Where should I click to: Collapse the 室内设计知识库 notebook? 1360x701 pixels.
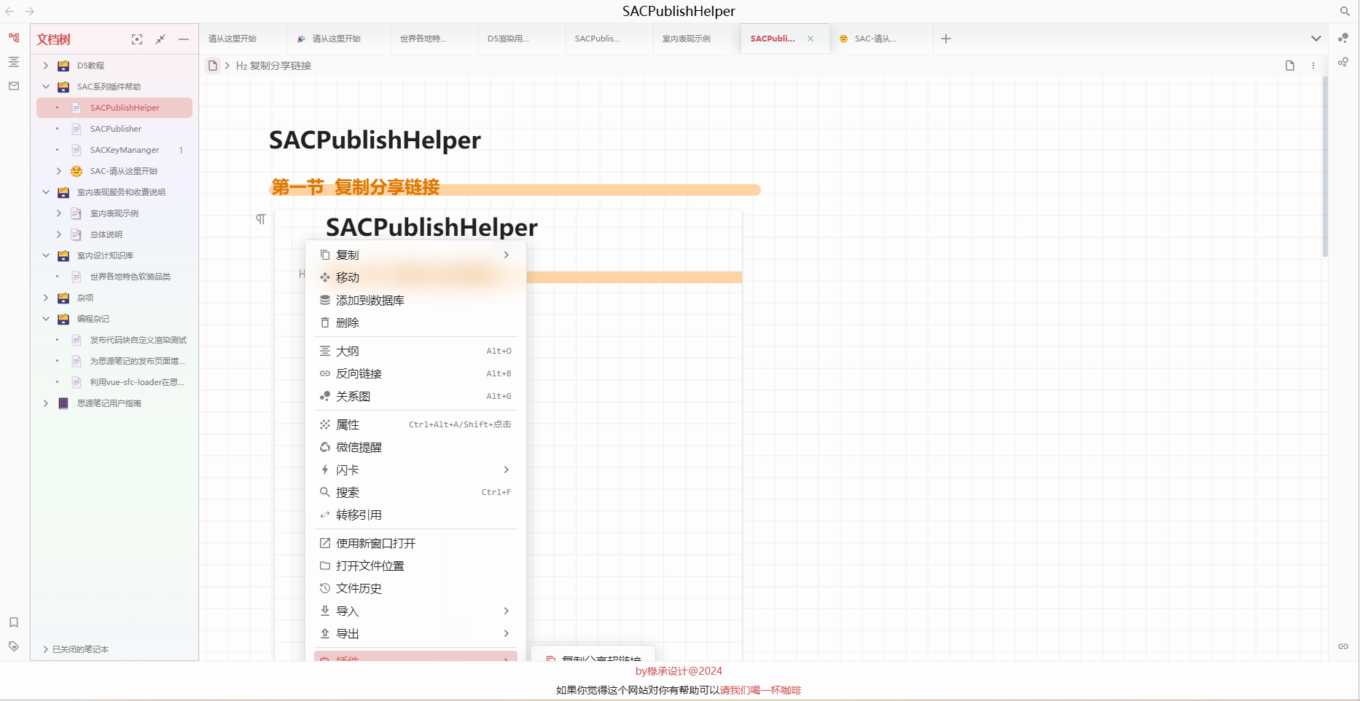tap(46, 256)
